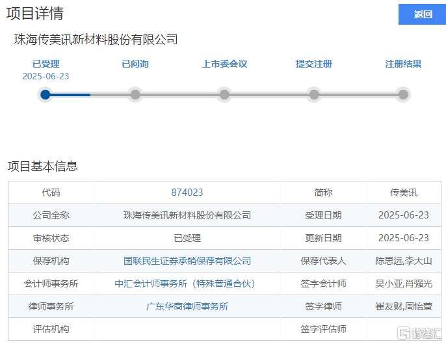This screenshot has width=446, height=344.
Task: Click the 律师事务所 label cell
Action: click(x=51, y=306)
